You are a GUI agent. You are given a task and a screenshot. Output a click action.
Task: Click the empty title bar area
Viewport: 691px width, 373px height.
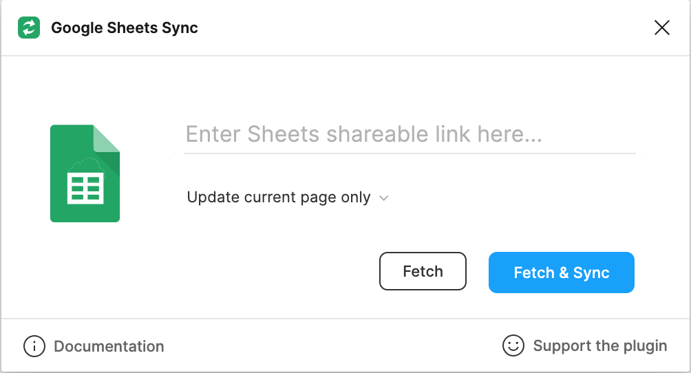[413, 28]
